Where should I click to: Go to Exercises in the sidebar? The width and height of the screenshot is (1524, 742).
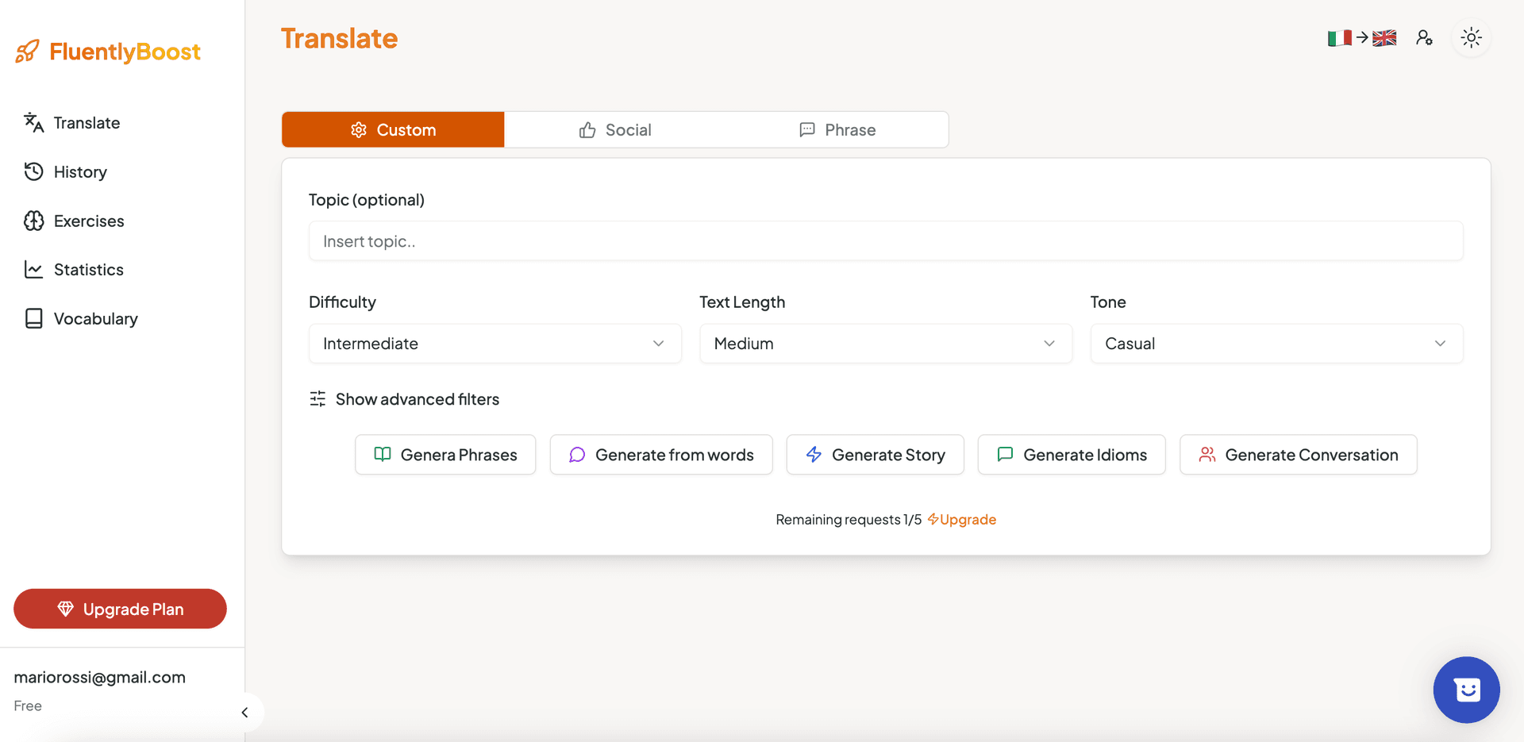[x=74, y=221]
